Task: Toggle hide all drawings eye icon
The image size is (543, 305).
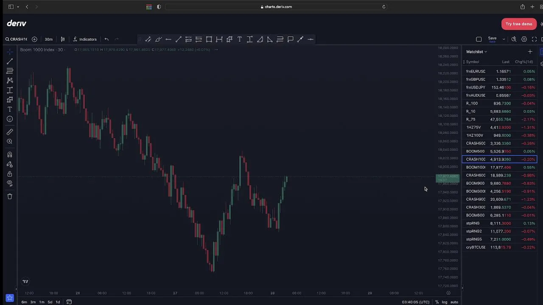Action: coord(10,183)
